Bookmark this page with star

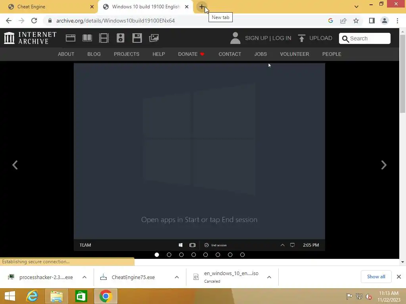356,21
